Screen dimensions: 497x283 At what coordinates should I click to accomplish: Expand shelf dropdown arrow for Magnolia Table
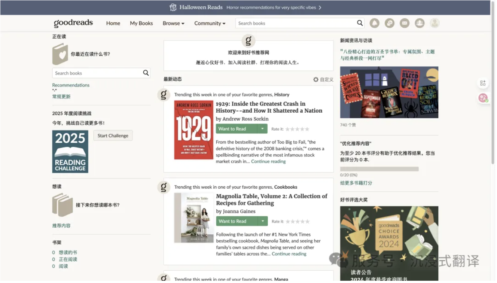[263, 221]
